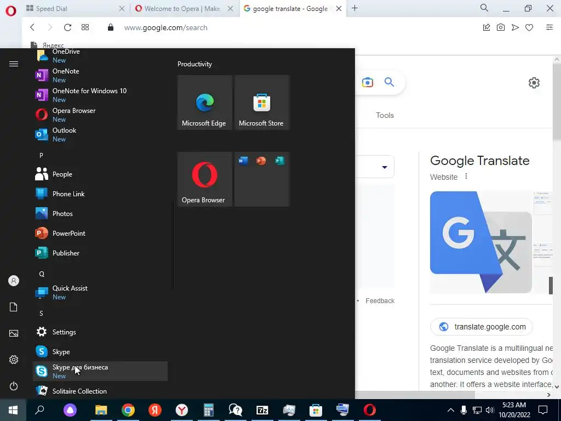
Task: Show hidden system tray icons
Action: tap(451, 410)
